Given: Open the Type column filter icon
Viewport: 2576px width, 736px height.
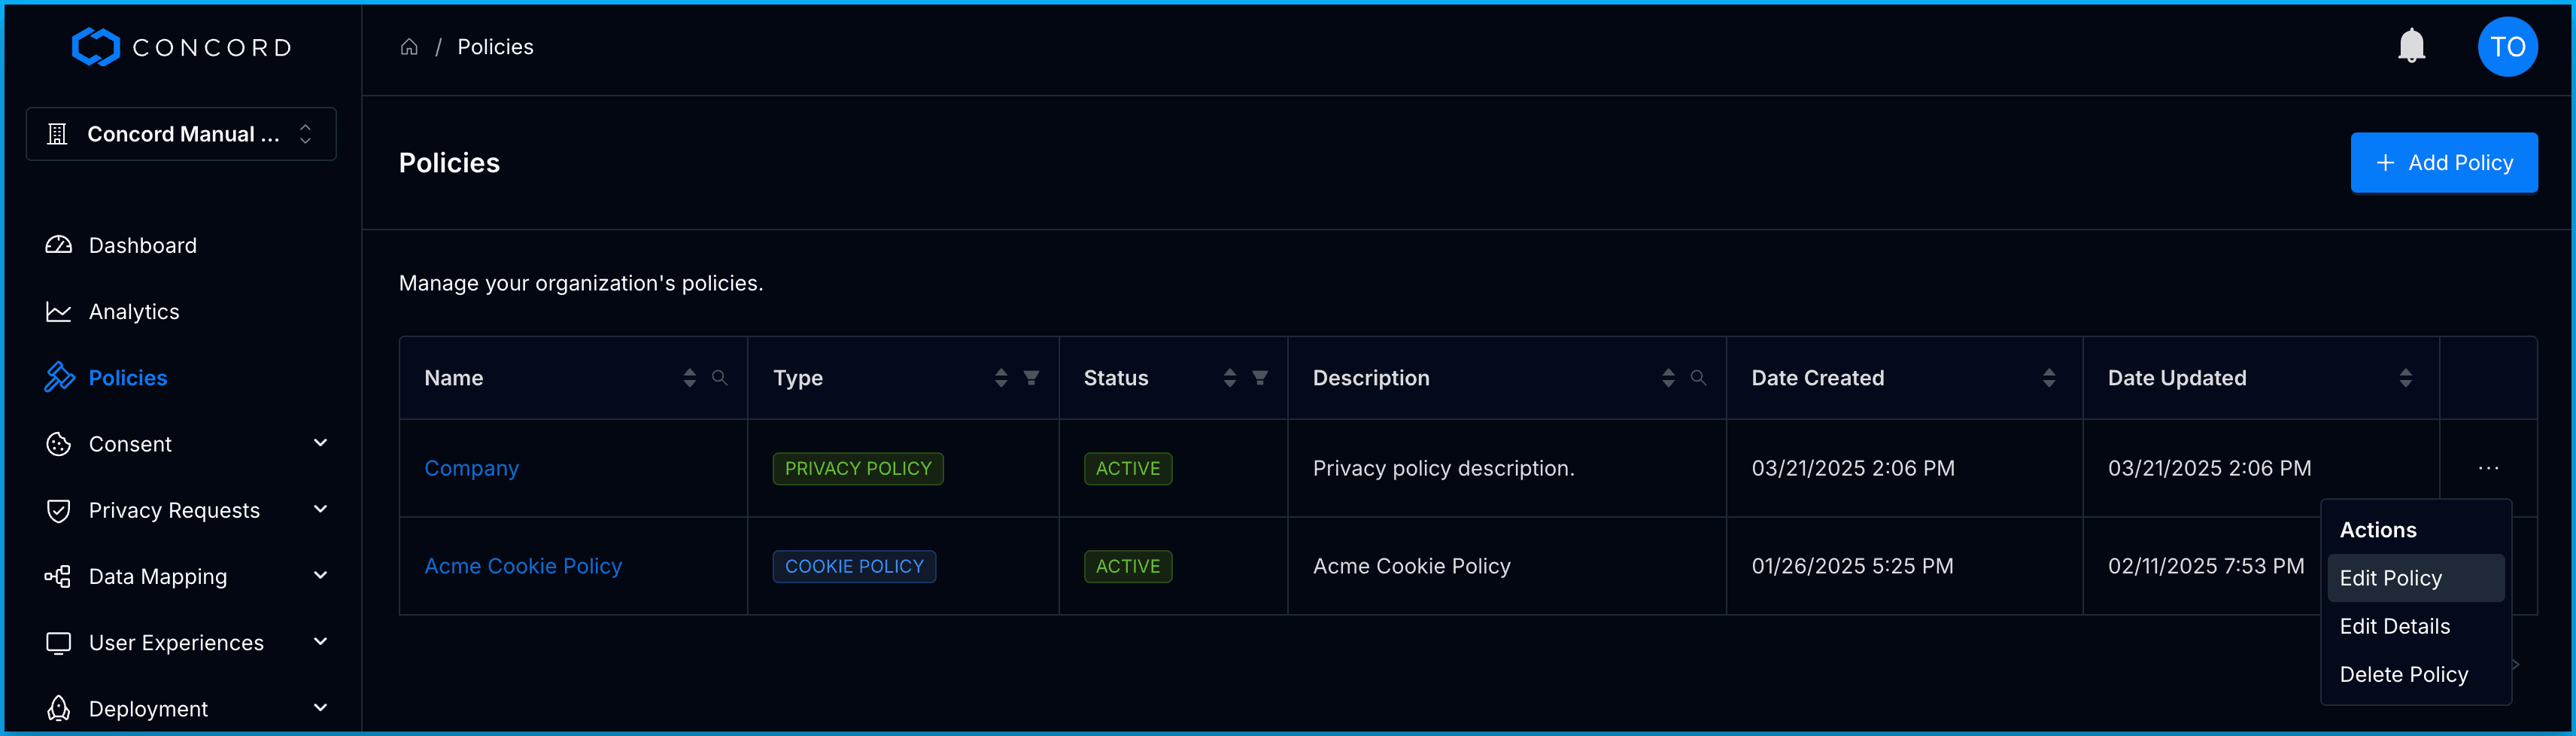Looking at the screenshot, I should point(1031,378).
